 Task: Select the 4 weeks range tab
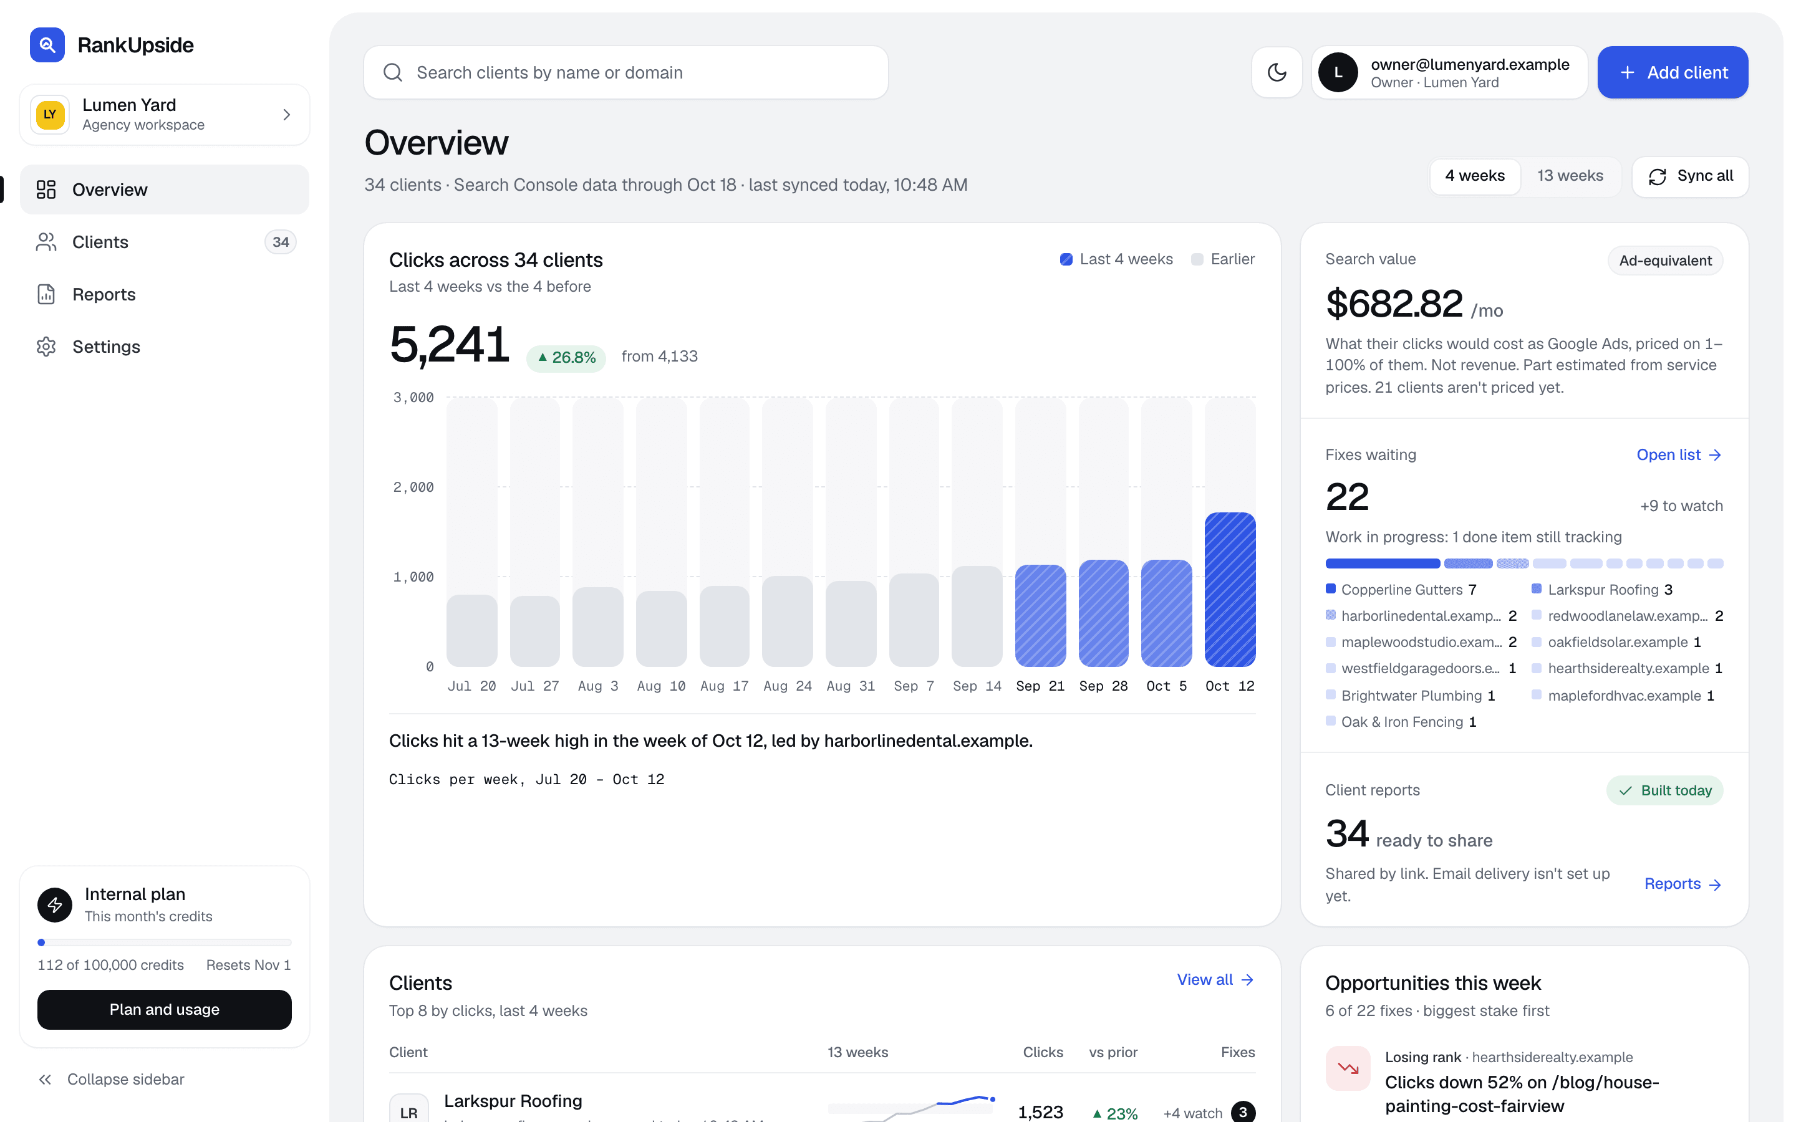click(x=1475, y=176)
